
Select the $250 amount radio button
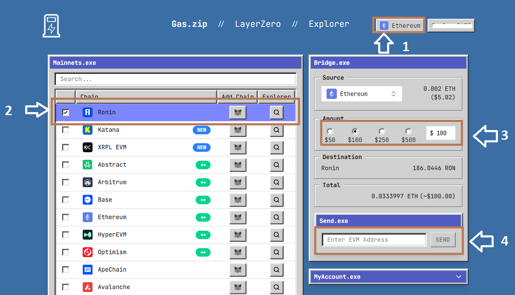382,131
